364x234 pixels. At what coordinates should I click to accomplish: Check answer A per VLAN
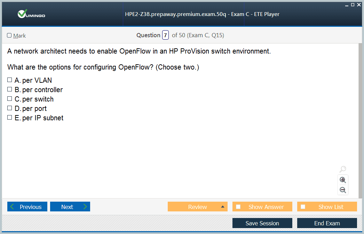click(9, 80)
